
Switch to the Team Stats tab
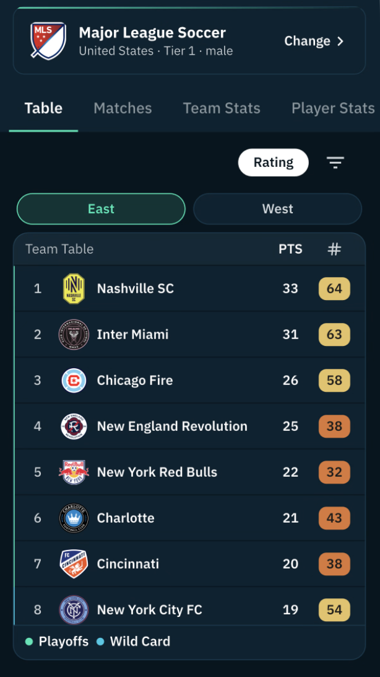pos(222,108)
